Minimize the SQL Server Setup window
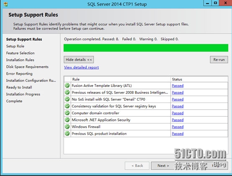Viewport: 232px width, 176px height. 208,3
